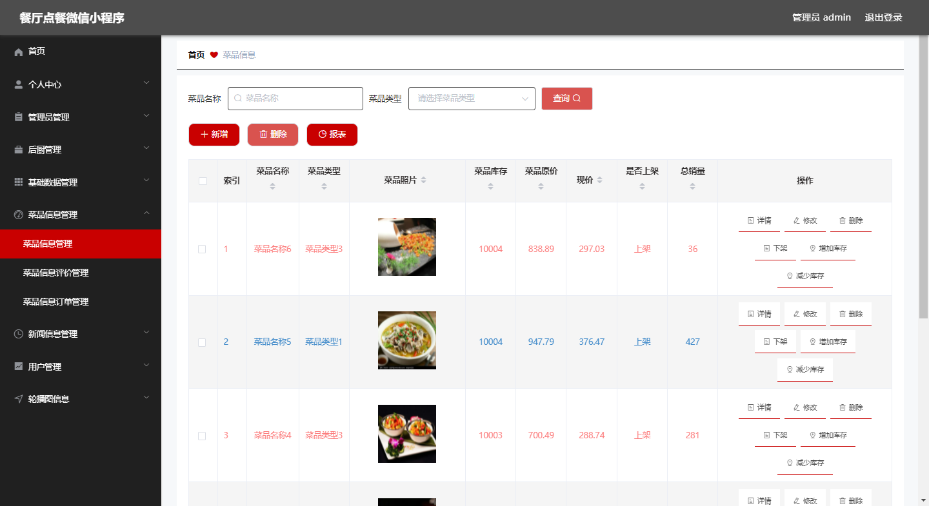This screenshot has width=929, height=506.
Task: Sort by 菜品照片 column arrows
Action: pos(423,180)
